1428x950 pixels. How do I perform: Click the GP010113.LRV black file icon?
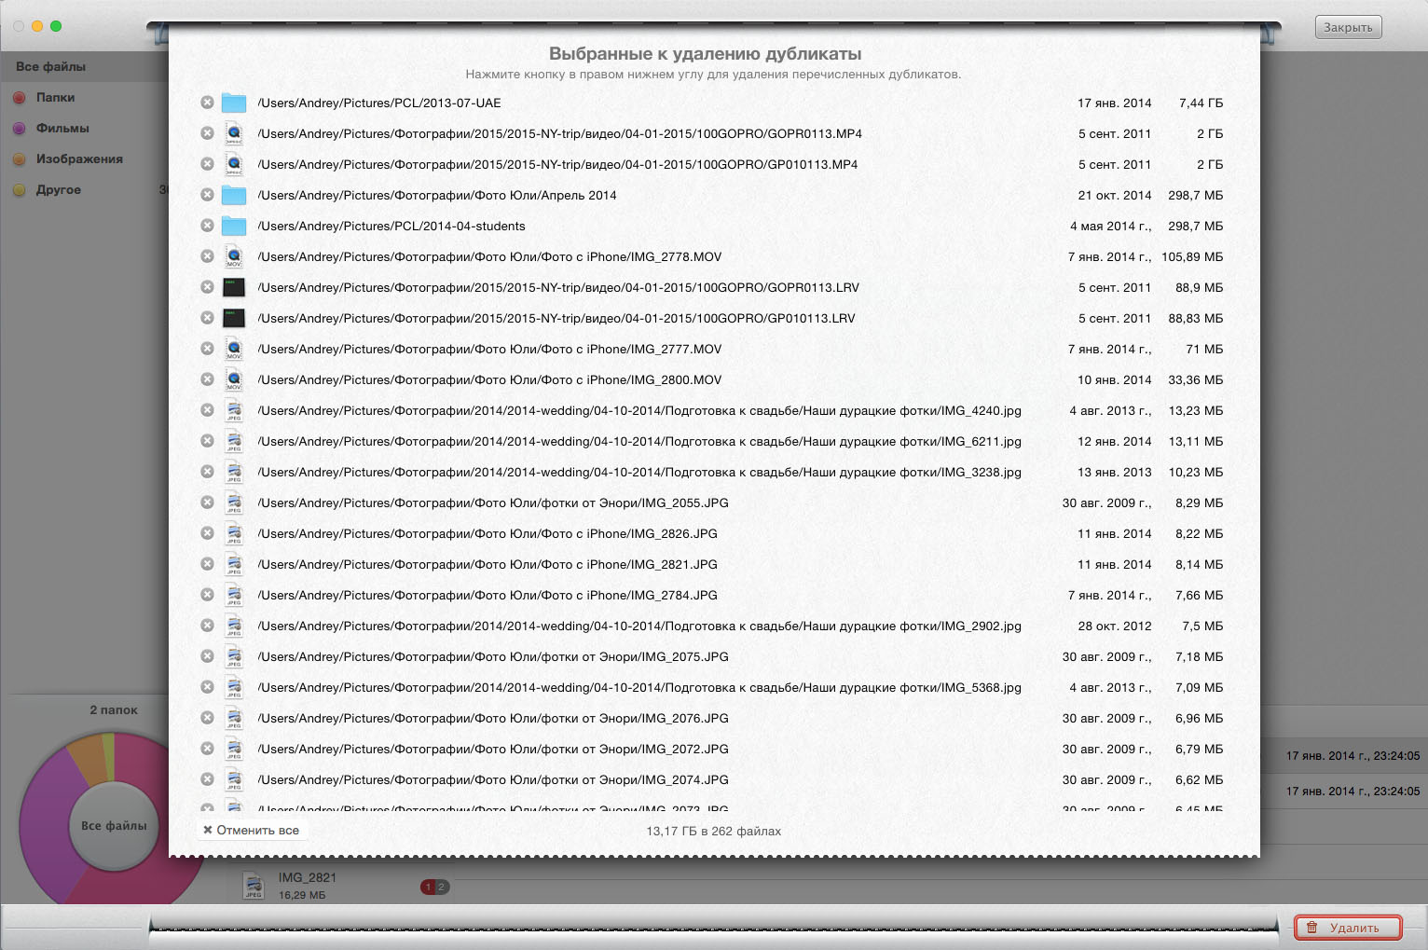coord(234,318)
